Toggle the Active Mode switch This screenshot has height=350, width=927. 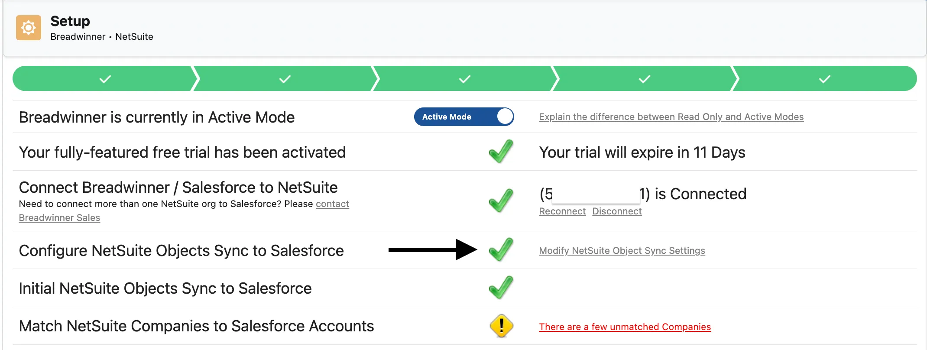[464, 117]
